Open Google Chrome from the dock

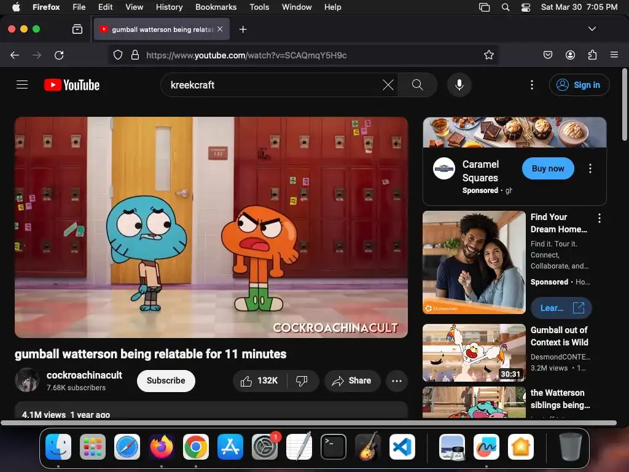click(x=196, y=447)
